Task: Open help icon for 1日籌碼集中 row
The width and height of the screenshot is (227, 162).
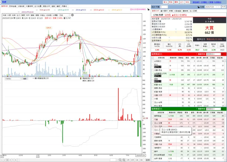Action: [176, 30]
